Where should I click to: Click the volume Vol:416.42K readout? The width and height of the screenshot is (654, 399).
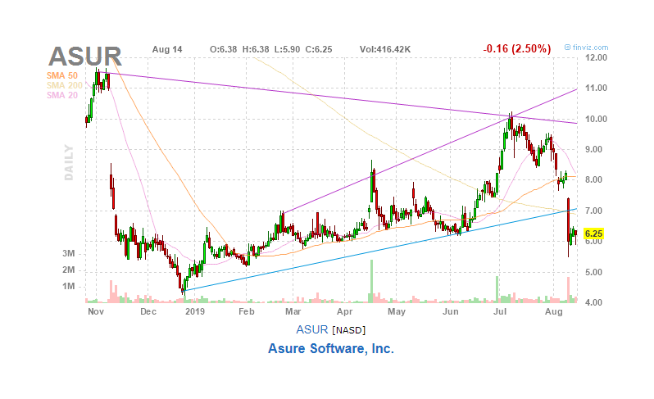tap(385, 49)
